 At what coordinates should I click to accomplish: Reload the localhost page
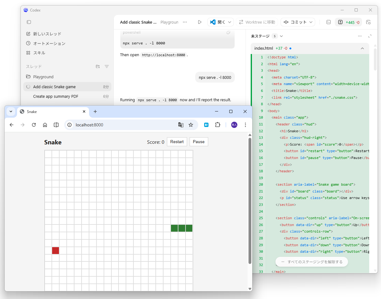point(34,125)
